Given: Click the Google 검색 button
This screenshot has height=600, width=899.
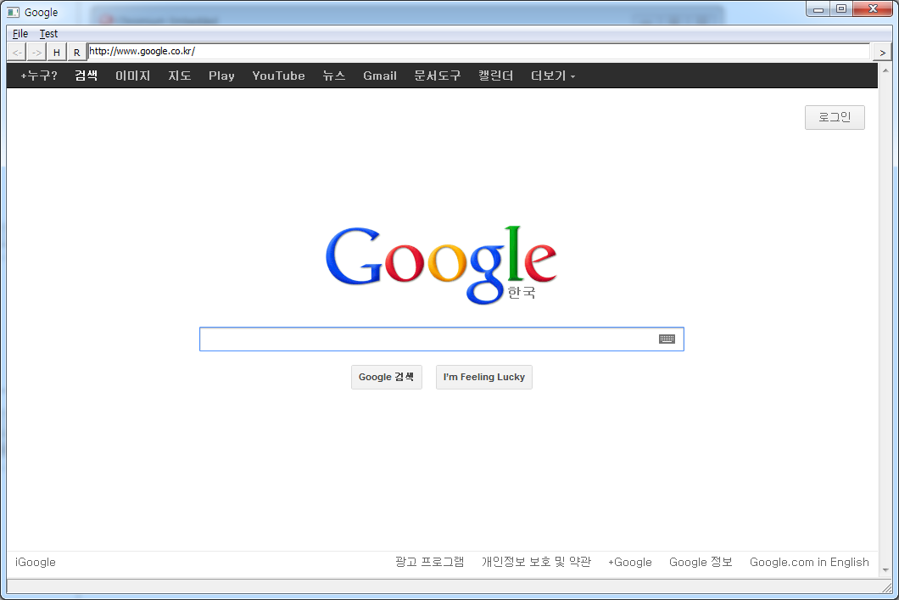Looking at the screenshot, I should (x=386, y=377).
